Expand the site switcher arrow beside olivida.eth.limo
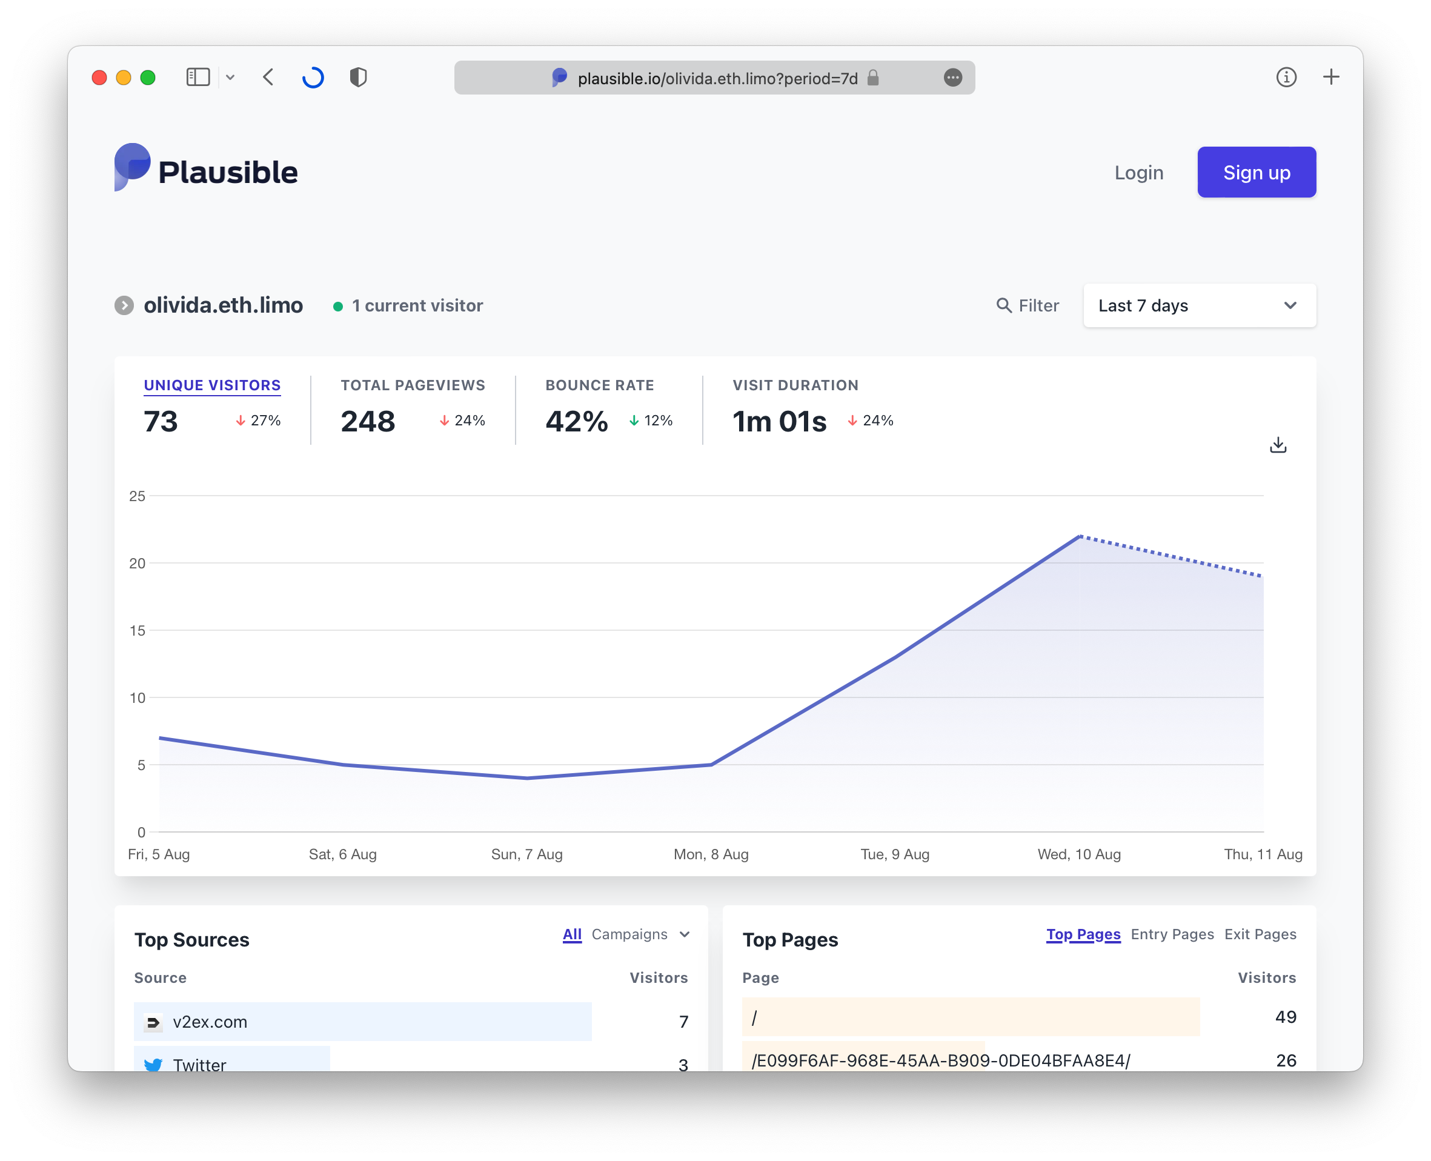Image resolution: width=1431 pixels, height=1161 pixels. [124, 305]
